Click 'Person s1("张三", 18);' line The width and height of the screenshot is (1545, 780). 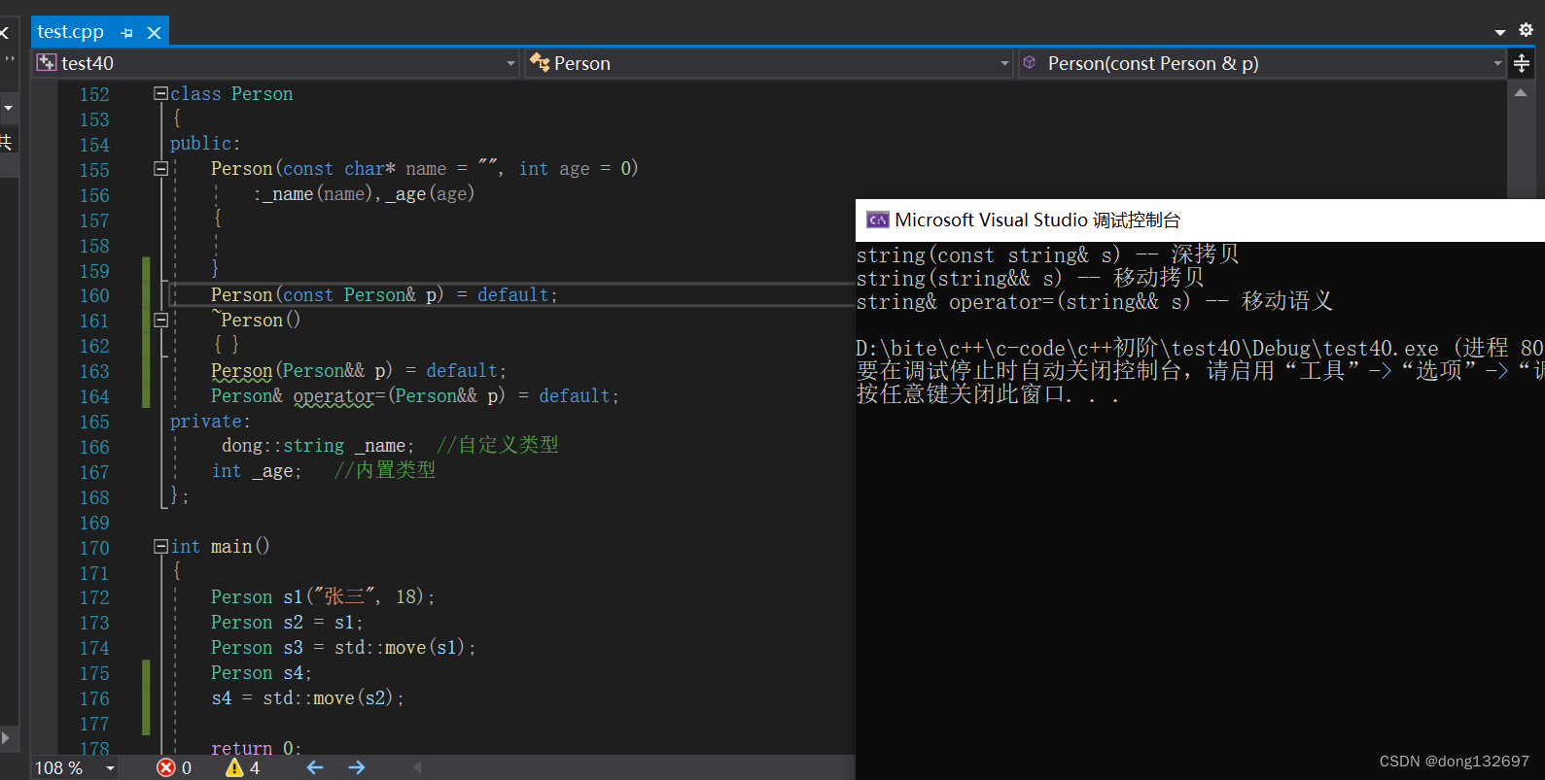tap(323, 597)
